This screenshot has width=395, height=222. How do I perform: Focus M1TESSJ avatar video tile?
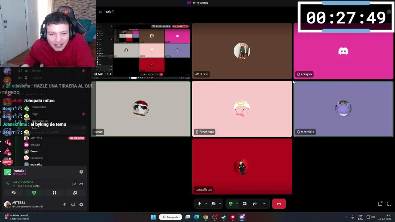click(242, 51)
